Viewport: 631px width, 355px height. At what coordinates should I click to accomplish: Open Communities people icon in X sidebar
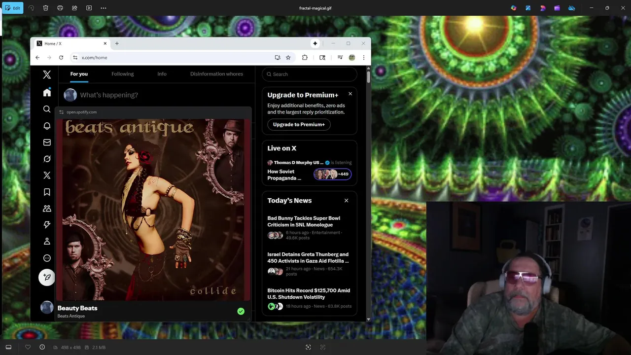47,209
